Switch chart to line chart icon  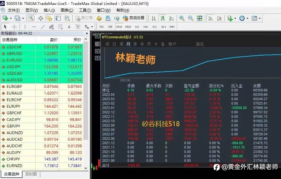(171, 18)
